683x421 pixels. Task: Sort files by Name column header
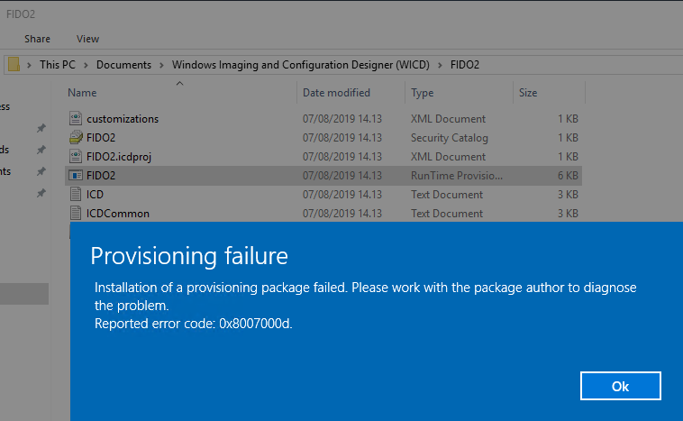tap(82, 93)
